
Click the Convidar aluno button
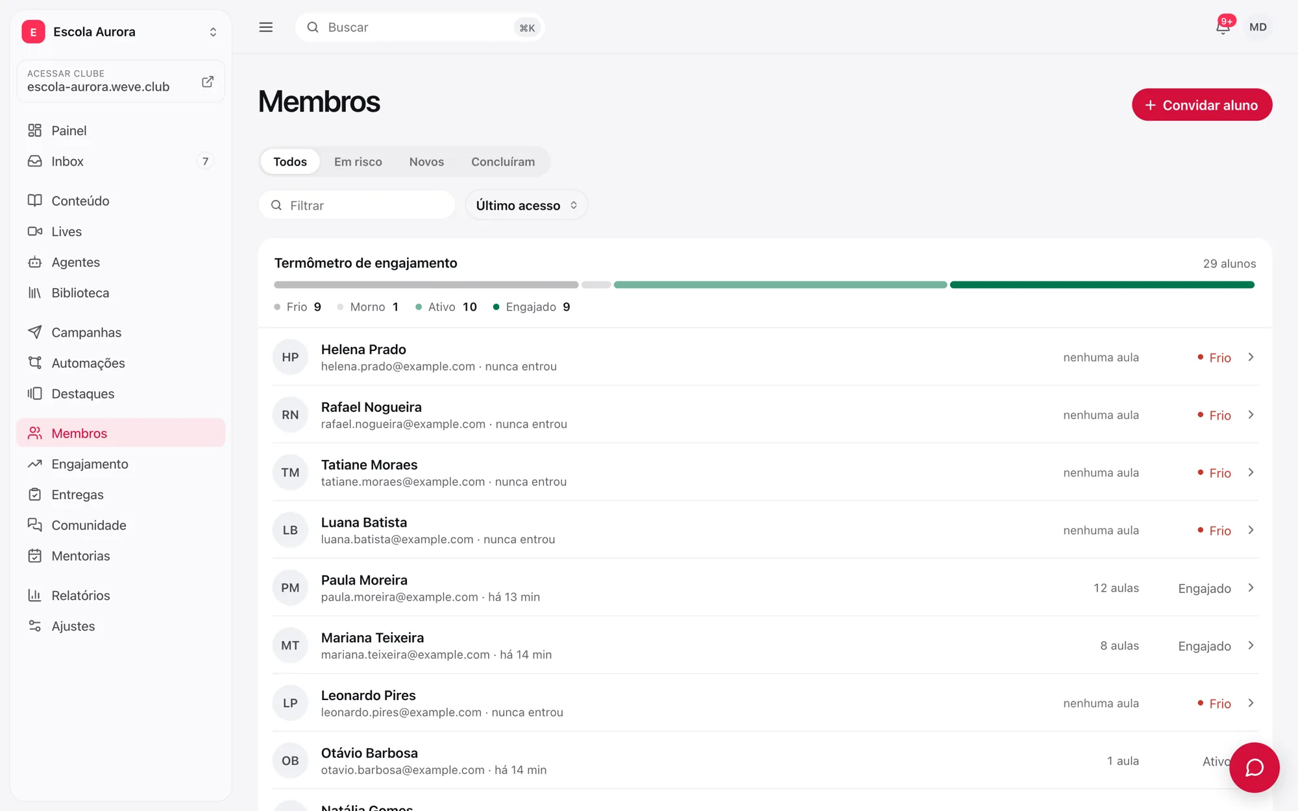click(1202, 104)
